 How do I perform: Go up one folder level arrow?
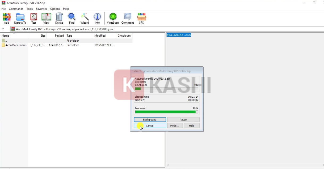tap(3, 29)
